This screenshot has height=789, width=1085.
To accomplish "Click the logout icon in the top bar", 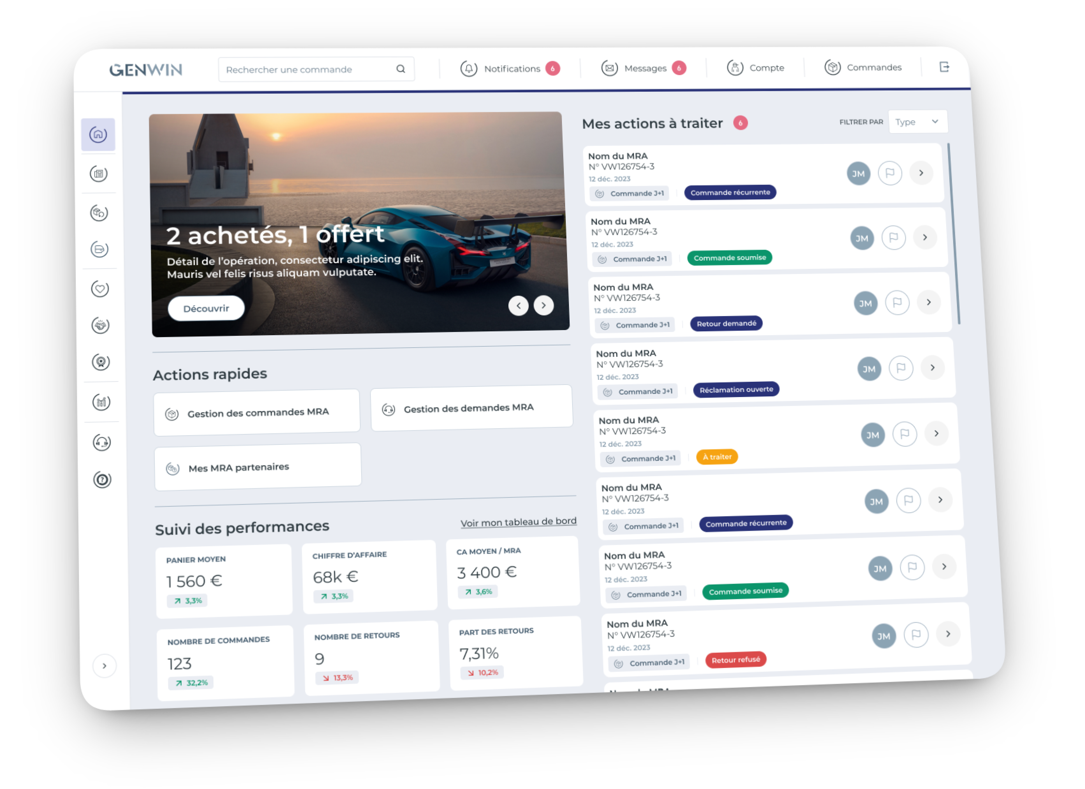I will pos(944,67).
